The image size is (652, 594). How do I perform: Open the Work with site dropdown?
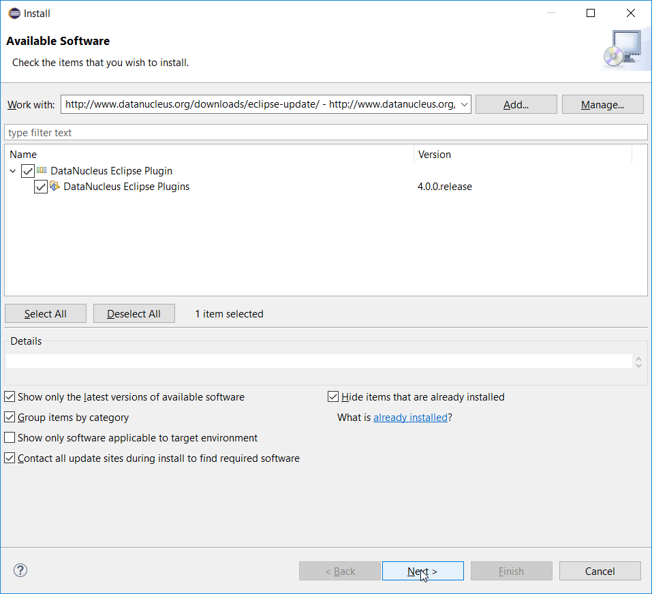tap(464, 104)
